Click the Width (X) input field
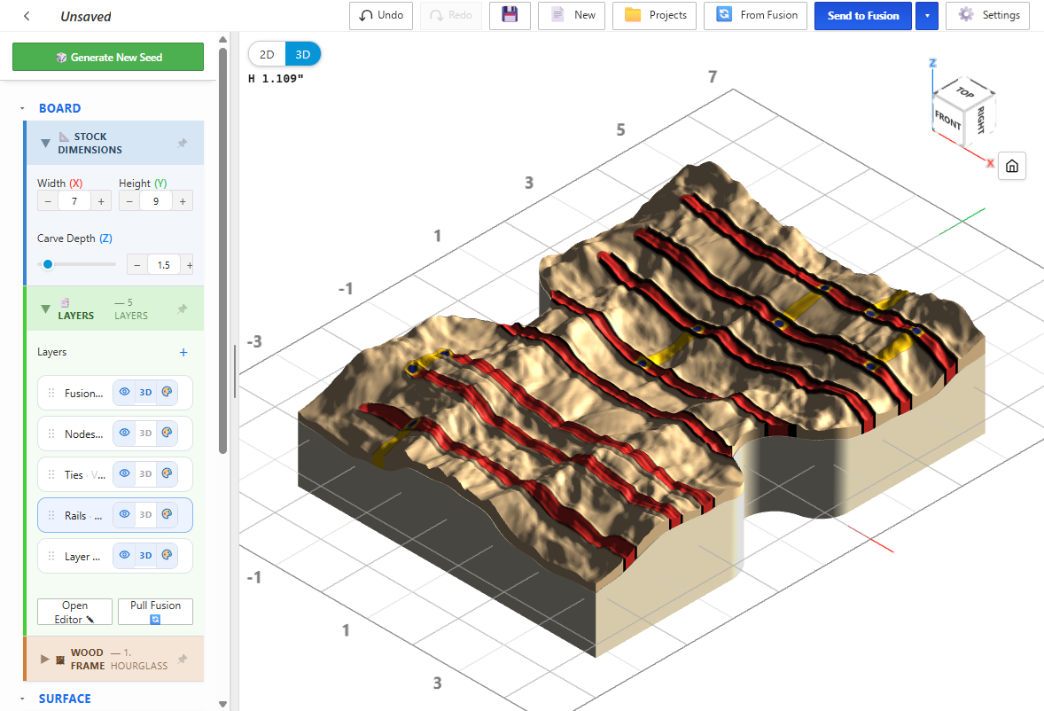The image size is (1044, 711). (74, 201)
